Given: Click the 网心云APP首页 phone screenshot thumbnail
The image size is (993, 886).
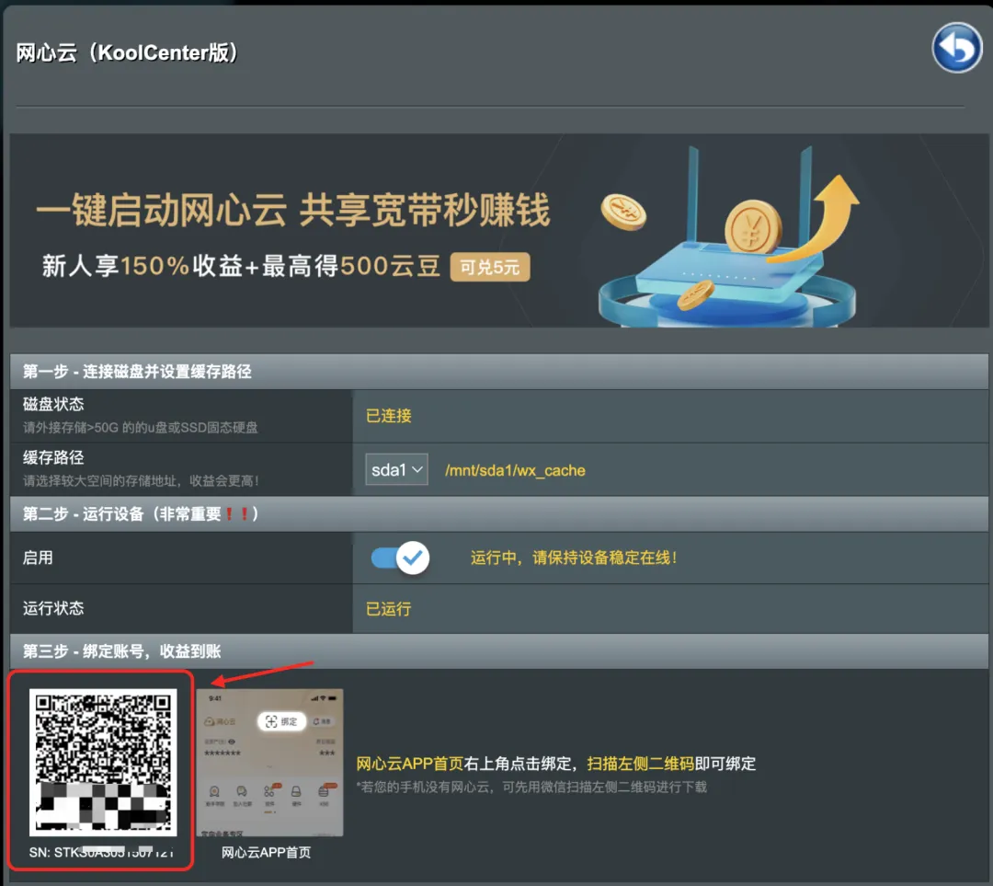Looking at the screenshot, I should (269, 763).
